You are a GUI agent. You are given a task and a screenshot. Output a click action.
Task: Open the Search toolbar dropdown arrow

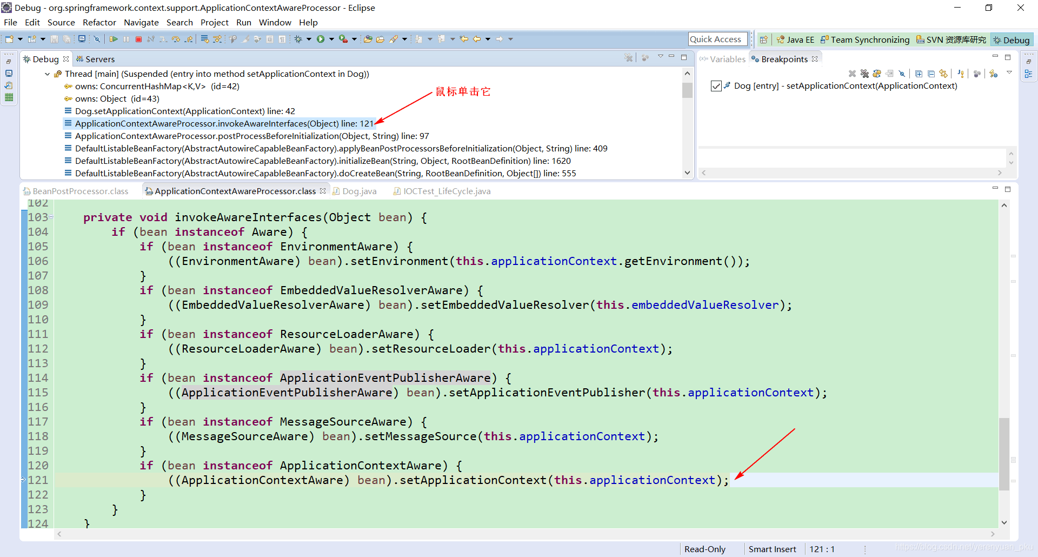(x=404, y=39)
